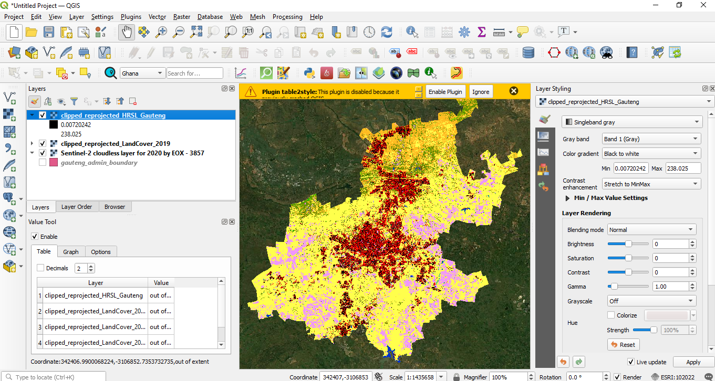Click the redo arrow in Layer Styling

point(579,362)
